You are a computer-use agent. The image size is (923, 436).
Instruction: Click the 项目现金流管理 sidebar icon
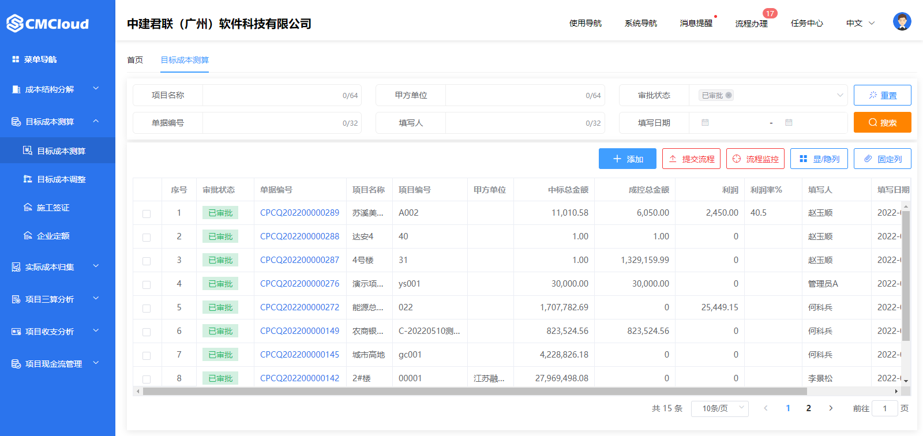coord(16,364)
